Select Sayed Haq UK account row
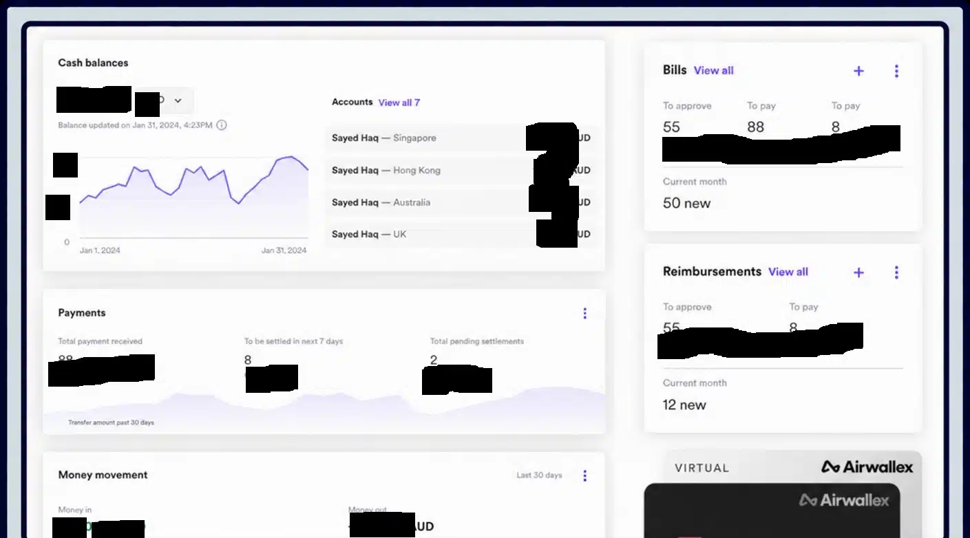The image size is (970, 538). (461, 234)
